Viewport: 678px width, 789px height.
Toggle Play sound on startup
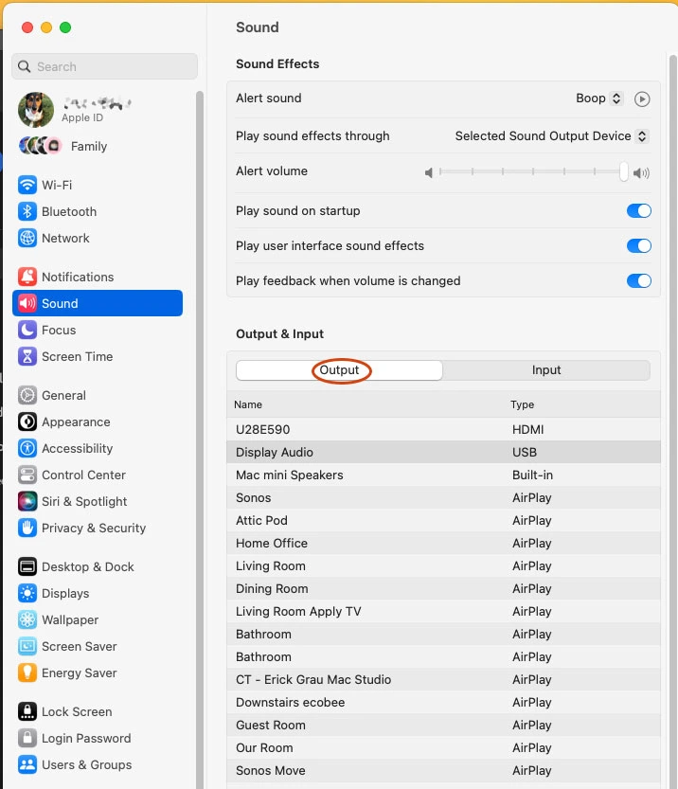[639, 211]
